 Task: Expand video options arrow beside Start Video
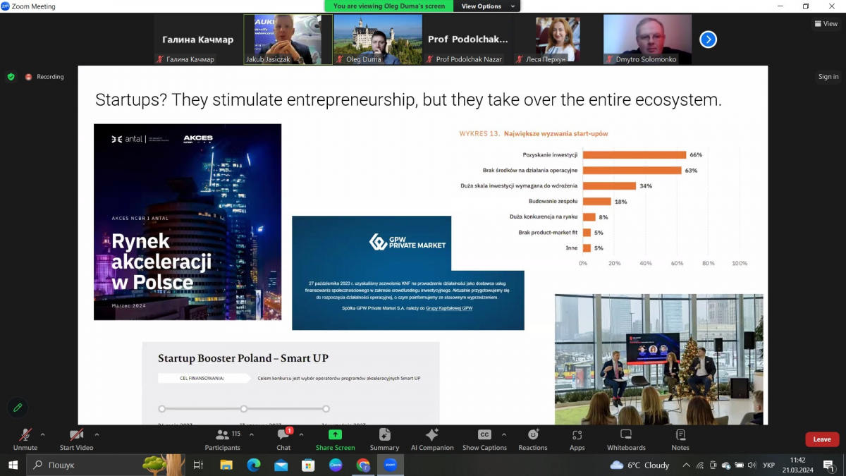pyautogui.click(x=97, y=434)
